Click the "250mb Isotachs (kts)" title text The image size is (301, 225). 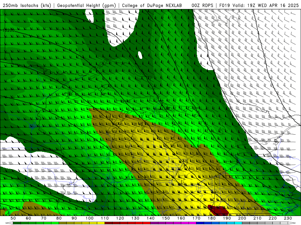(27, 6)
